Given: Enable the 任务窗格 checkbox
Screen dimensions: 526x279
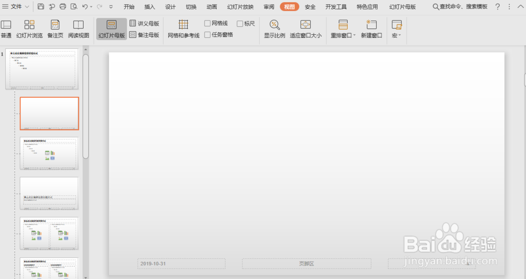Looking at the screenshot, I should 207,35.
